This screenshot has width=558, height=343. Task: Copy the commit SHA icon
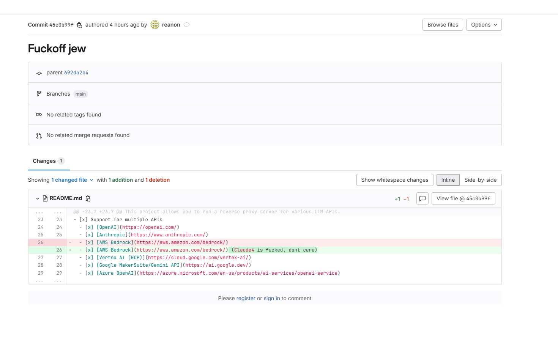[79, 25]
